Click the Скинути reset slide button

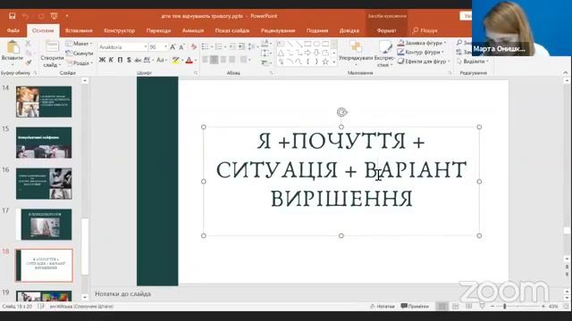[80, 53]
